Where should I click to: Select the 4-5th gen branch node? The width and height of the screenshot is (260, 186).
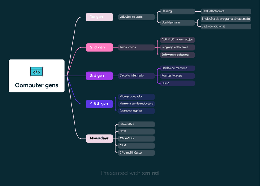pos(99,104)
